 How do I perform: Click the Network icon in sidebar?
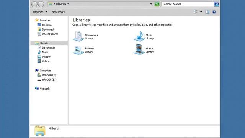(37, 89)
